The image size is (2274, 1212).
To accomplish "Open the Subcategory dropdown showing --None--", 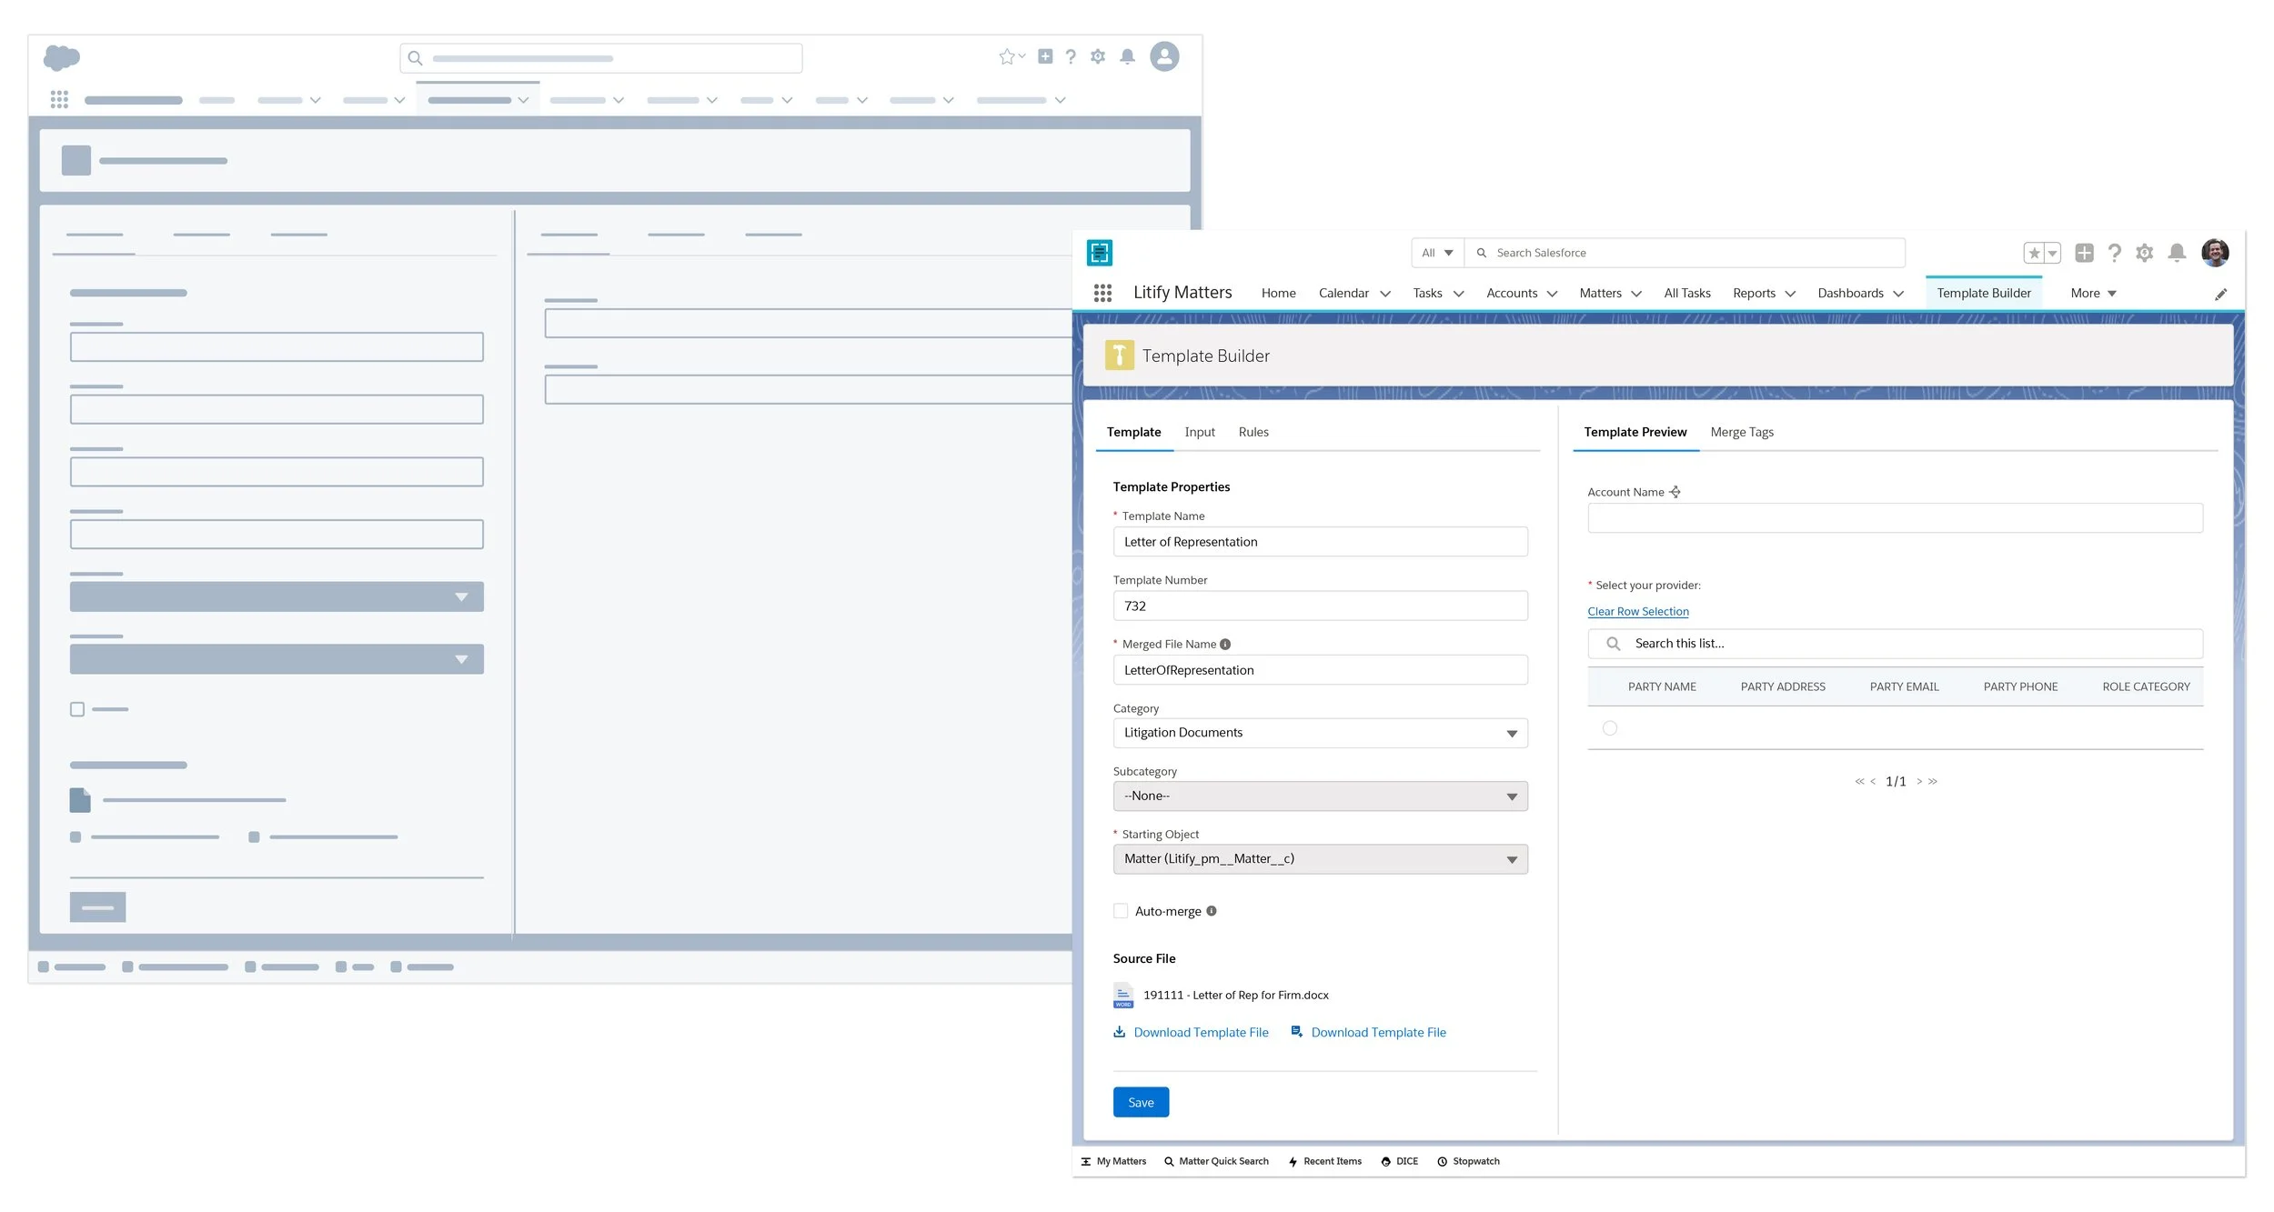I will (1320, 796).
